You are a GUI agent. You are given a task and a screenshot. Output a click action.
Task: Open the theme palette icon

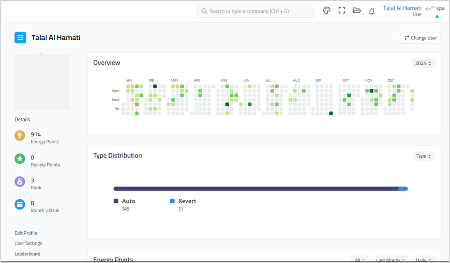(x=327, y=11)
